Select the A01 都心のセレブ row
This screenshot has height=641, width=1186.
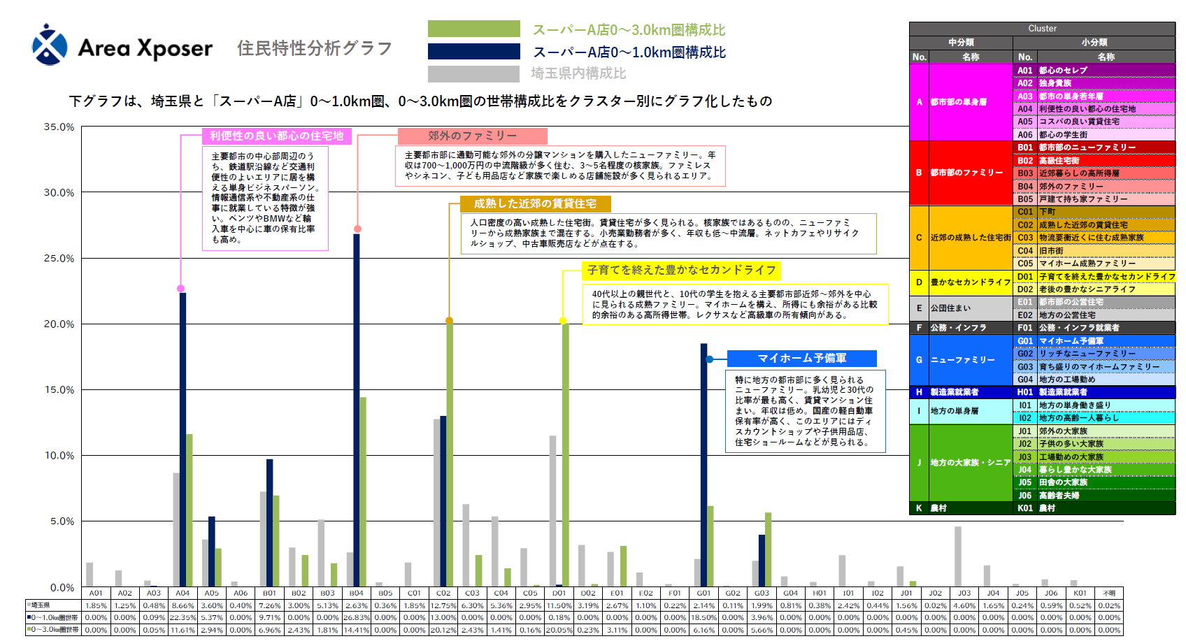pos(1093,71)
